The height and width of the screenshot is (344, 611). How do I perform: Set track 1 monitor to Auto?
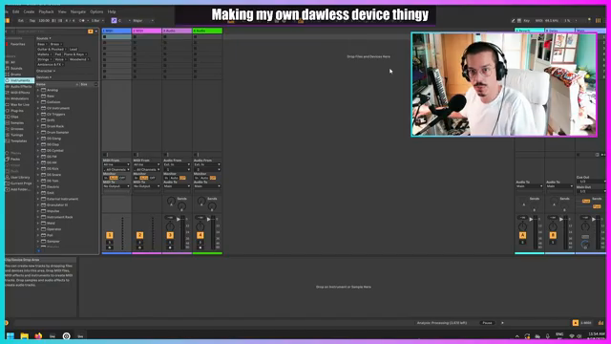click(114, 178)
